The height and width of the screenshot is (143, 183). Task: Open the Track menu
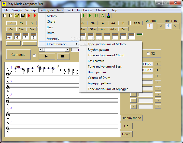(x=70, y=10)
